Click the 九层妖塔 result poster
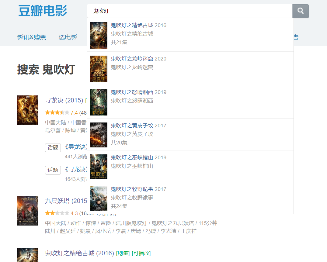The width and height of the screenshot is (327, 262). (28, 211)
